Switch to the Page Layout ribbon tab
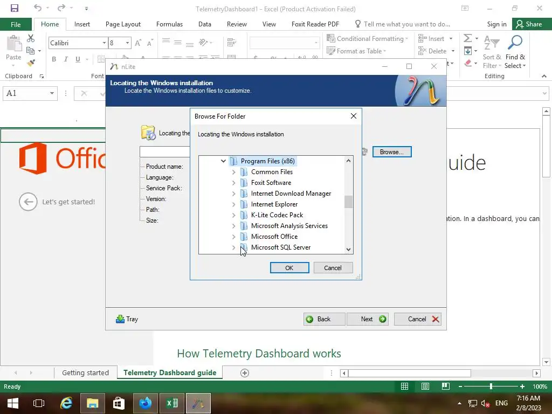 click(x=123, y=24)
